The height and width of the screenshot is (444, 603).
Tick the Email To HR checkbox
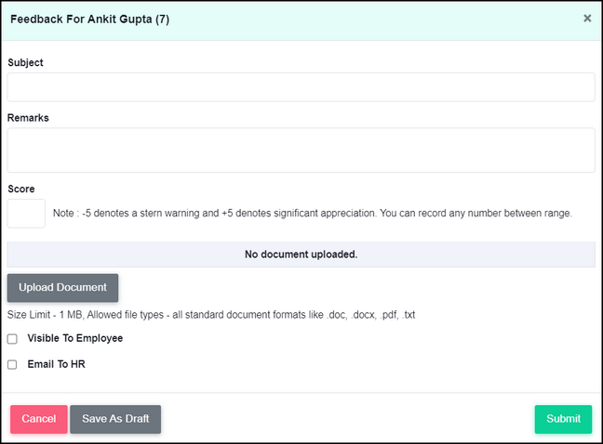(x=12, y=364)
